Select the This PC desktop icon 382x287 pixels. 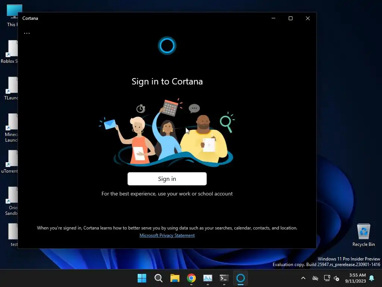click(x=12, y=16)
